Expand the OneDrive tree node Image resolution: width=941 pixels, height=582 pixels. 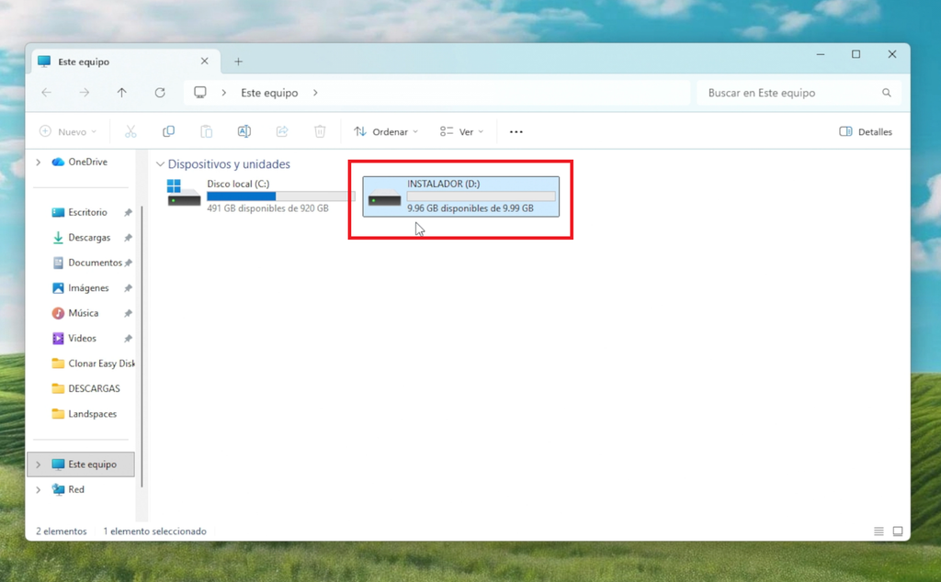click(39, 162)
